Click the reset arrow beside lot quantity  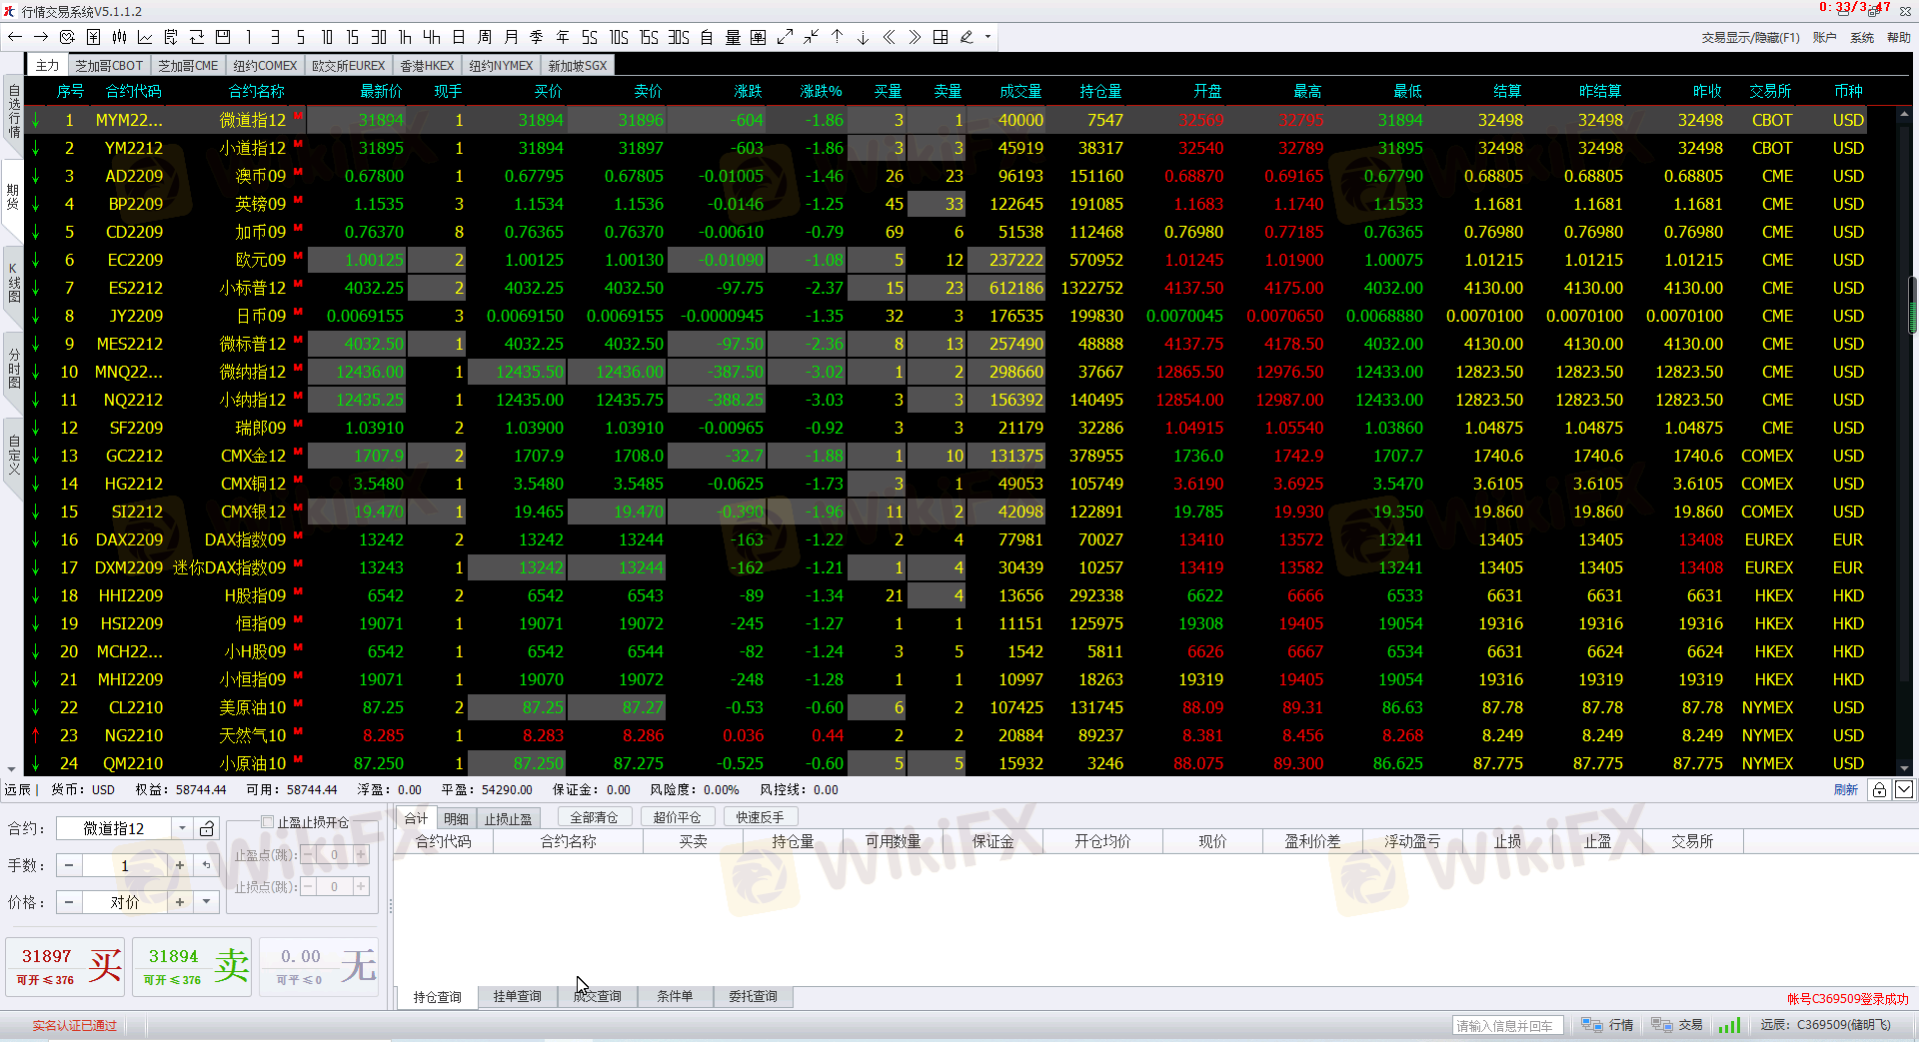click(207, 865)
